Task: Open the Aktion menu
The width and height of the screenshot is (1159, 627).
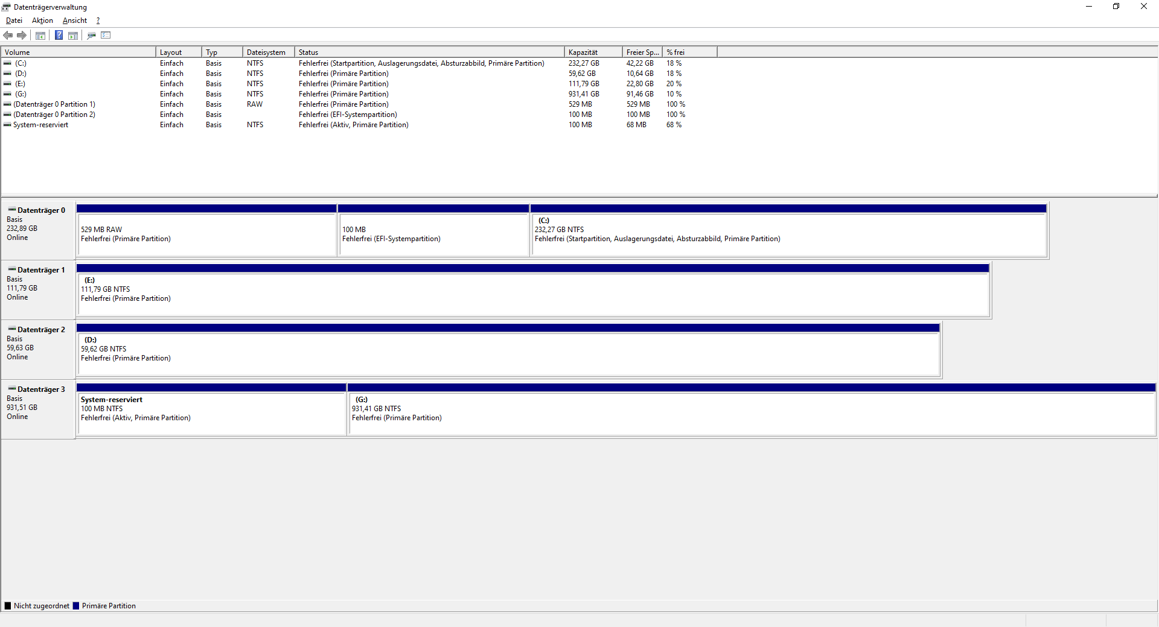Action: (42, 20)
